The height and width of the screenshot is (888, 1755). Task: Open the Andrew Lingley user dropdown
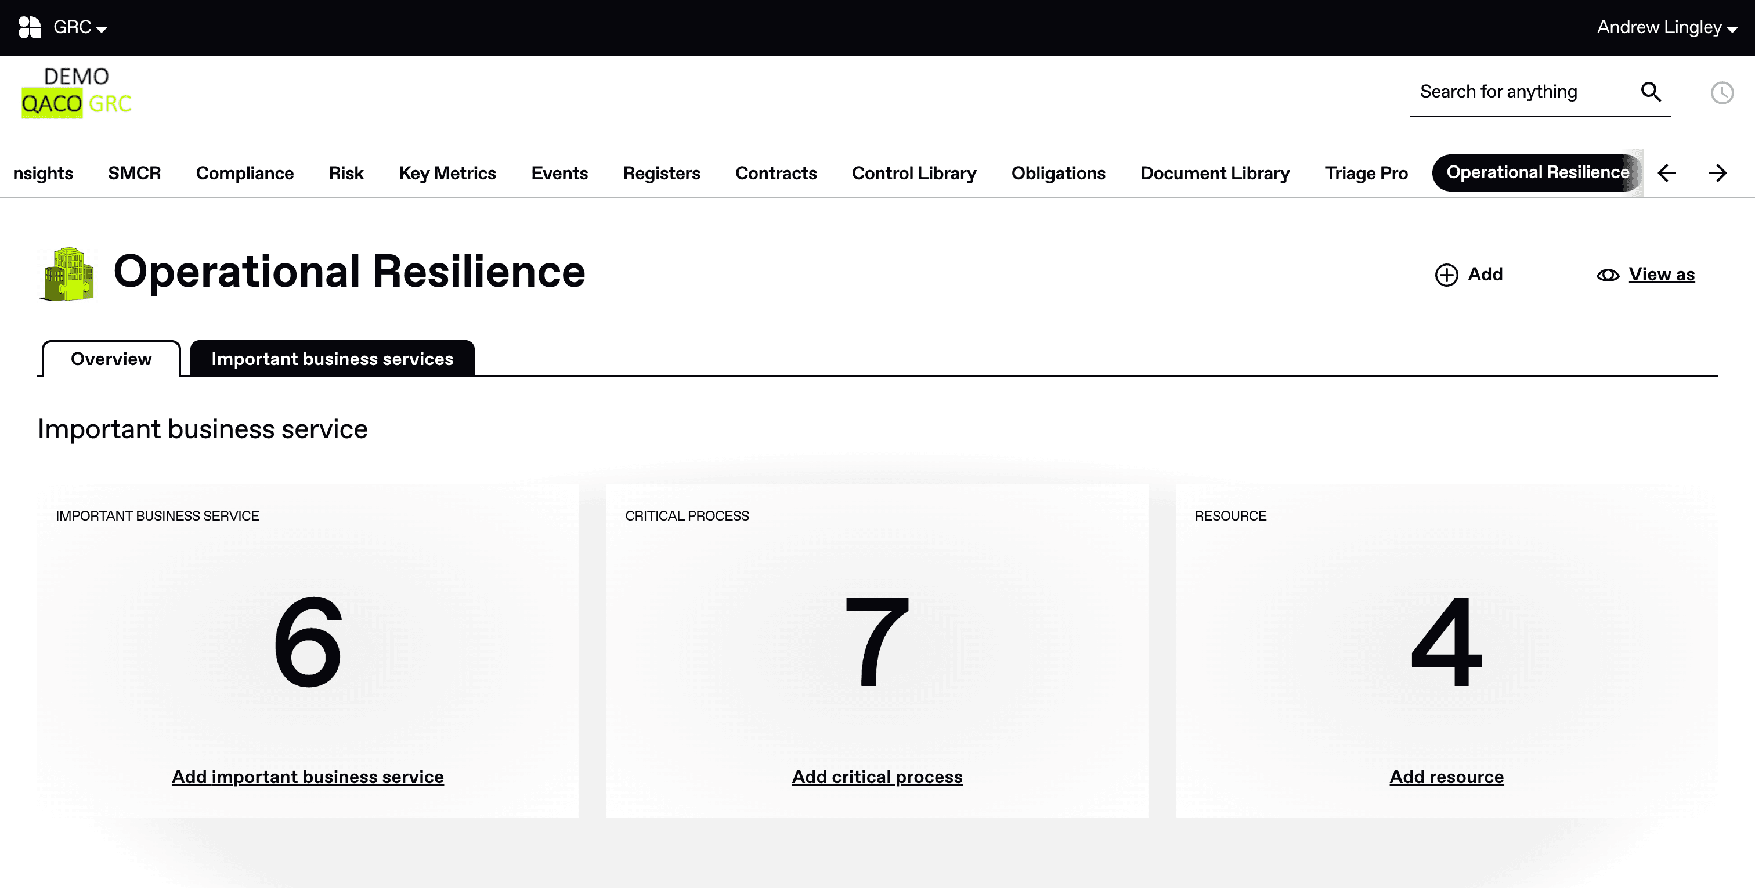point(1666,27)
